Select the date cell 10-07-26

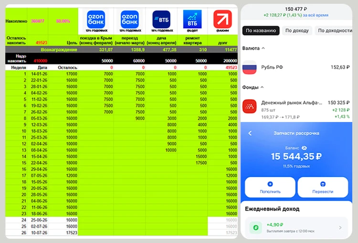[x=38, y=233]
